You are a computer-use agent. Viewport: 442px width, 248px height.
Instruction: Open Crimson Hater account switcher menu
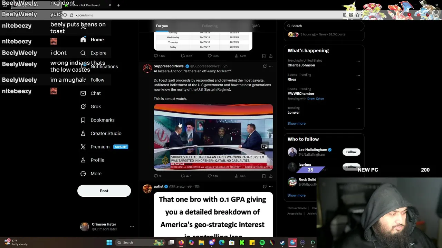[132, 227]
